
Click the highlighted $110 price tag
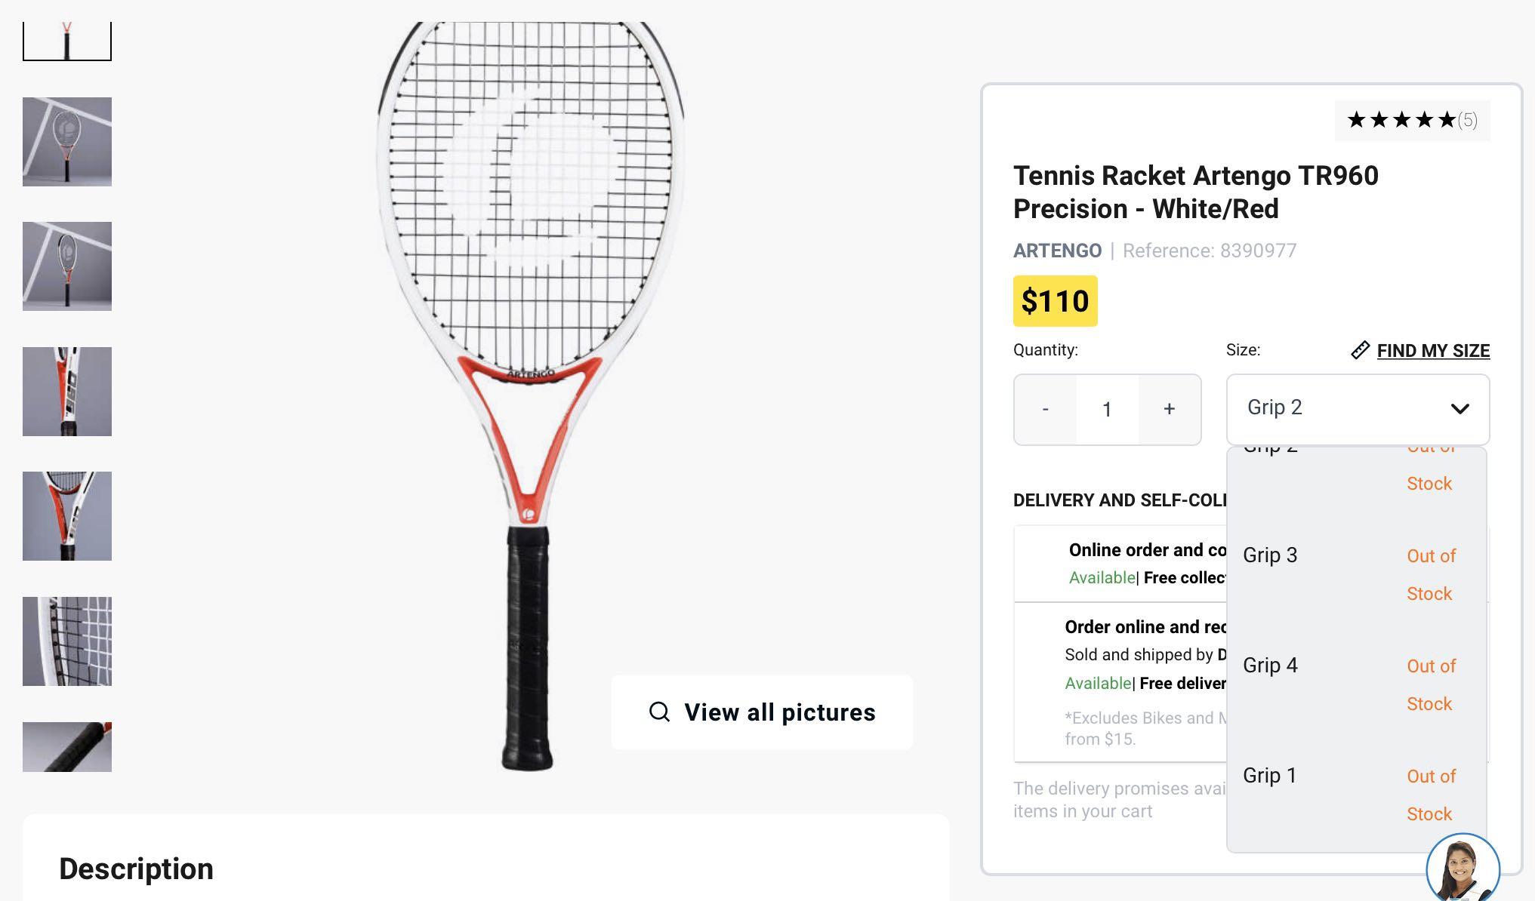point(1055,300)
